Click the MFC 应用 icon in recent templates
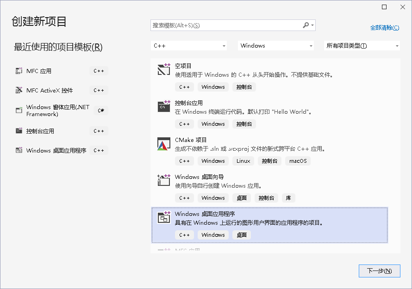The width and height of the screenshot is (412, 289). (19, 71)
